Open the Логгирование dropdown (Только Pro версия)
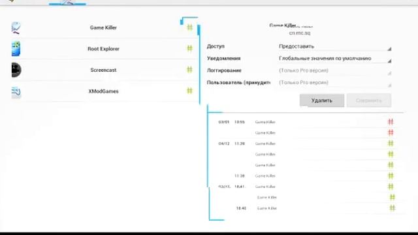The width and height of the screenshot is (418, 235). pos(335,70)
